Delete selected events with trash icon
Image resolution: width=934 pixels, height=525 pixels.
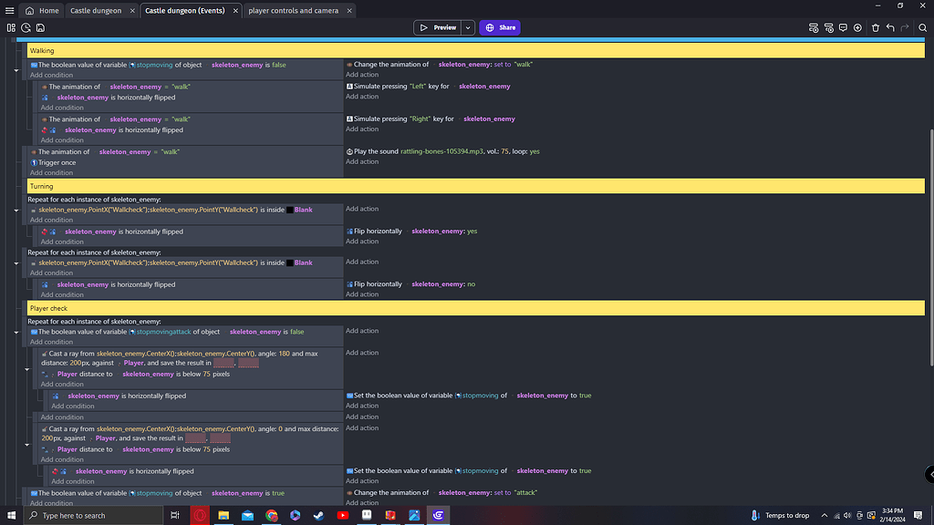pos(876,28)
